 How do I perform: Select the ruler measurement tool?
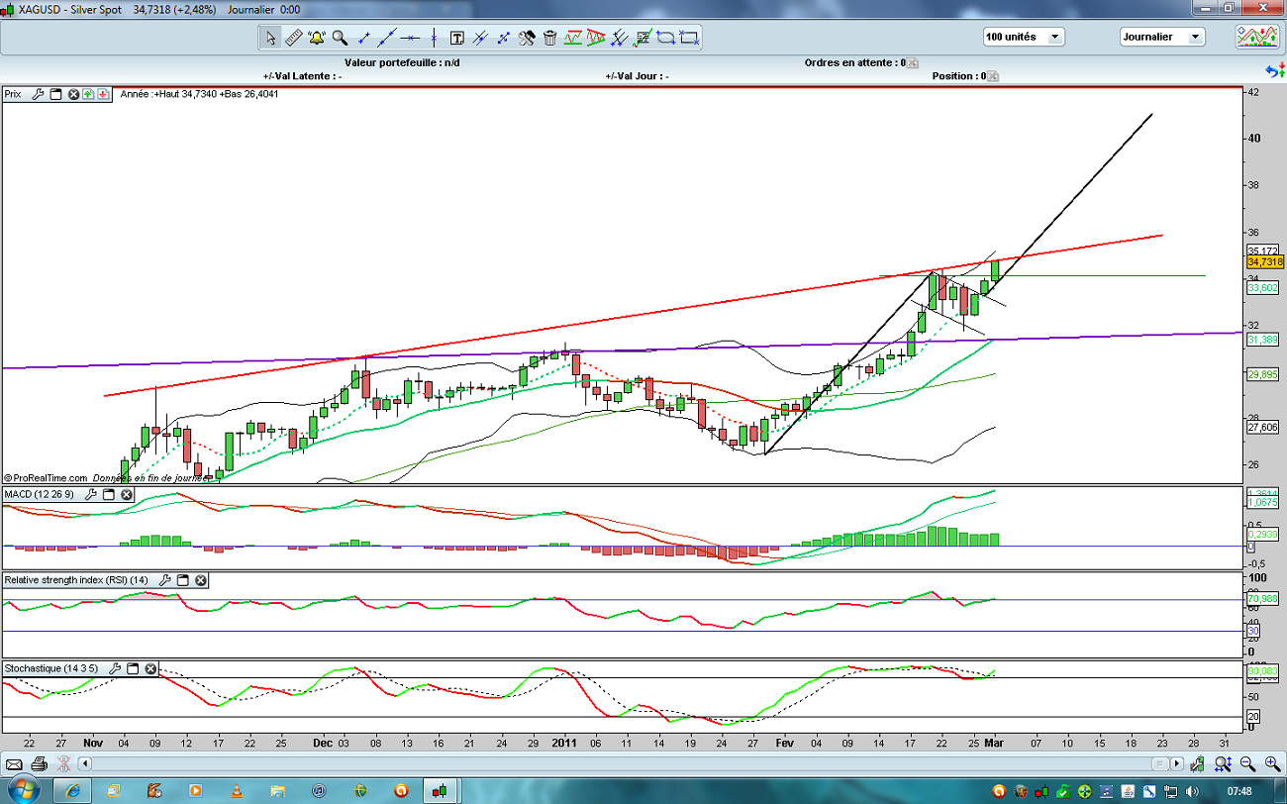click(x=293, y=38)
